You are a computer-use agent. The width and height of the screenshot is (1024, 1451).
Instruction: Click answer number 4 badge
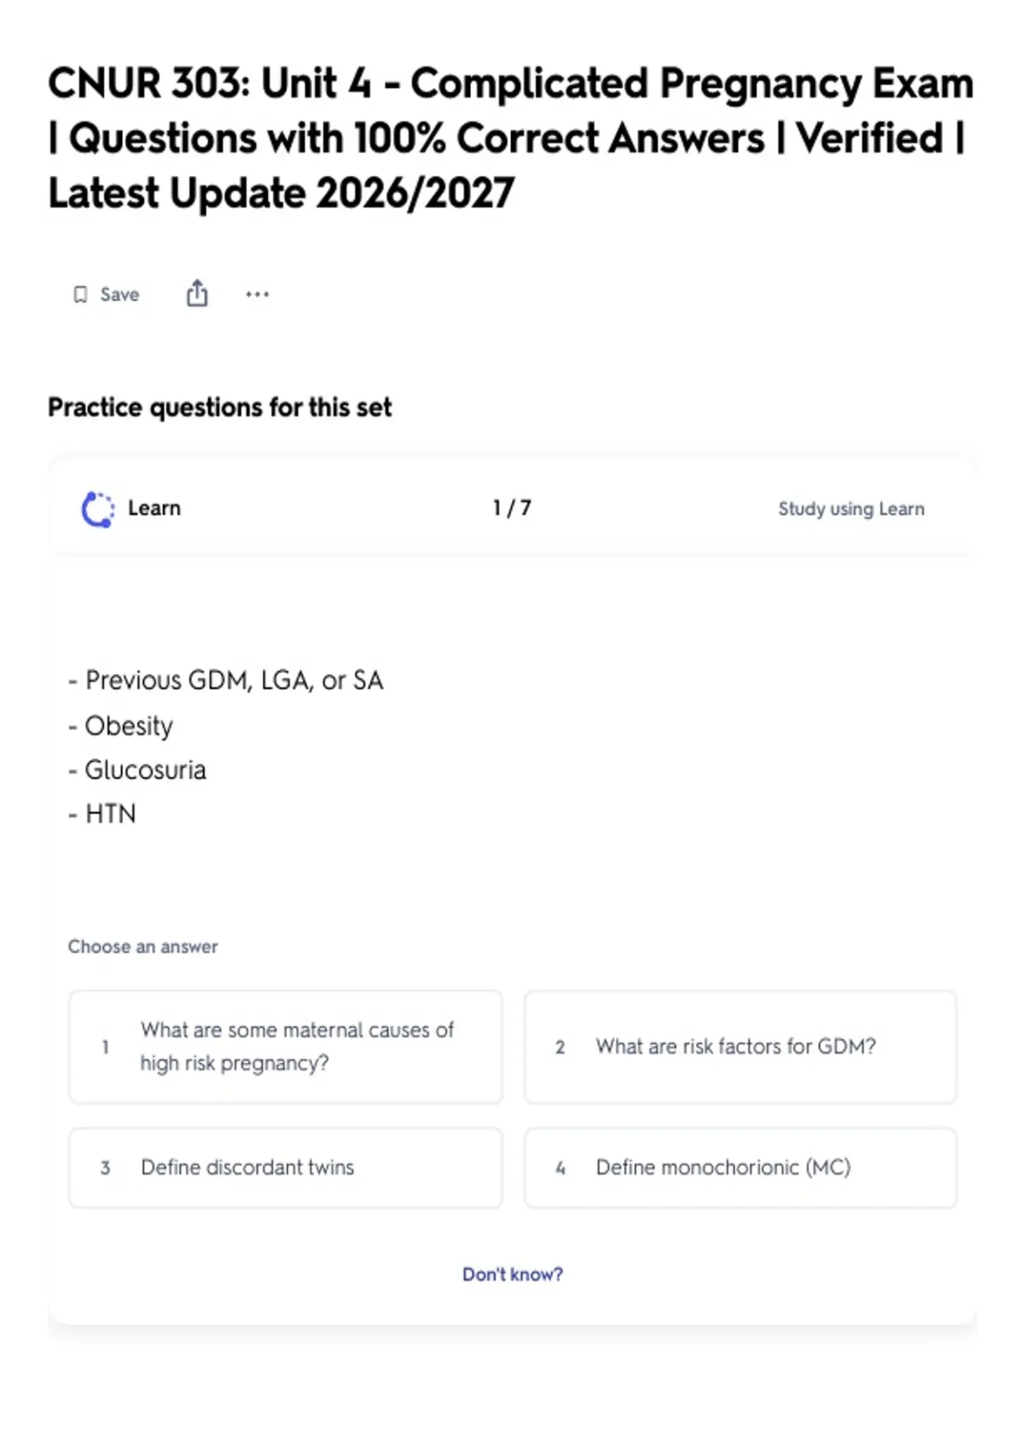(x=560, y=1168)
